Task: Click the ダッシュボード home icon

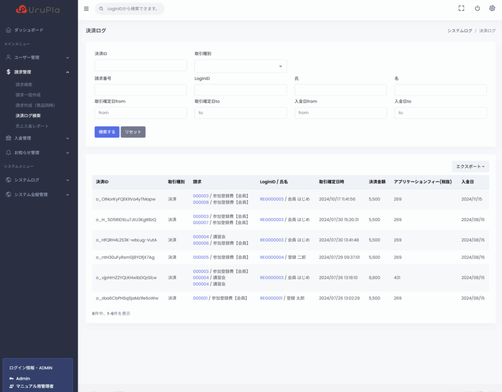Action: (8, 30)
